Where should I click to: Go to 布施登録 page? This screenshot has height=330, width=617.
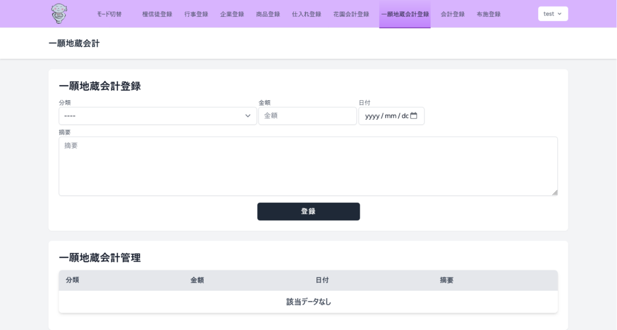pos(488,14)
